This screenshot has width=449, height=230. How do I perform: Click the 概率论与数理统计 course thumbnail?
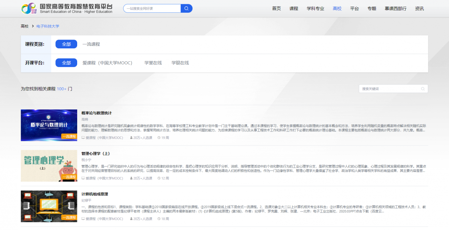[49, 125]
